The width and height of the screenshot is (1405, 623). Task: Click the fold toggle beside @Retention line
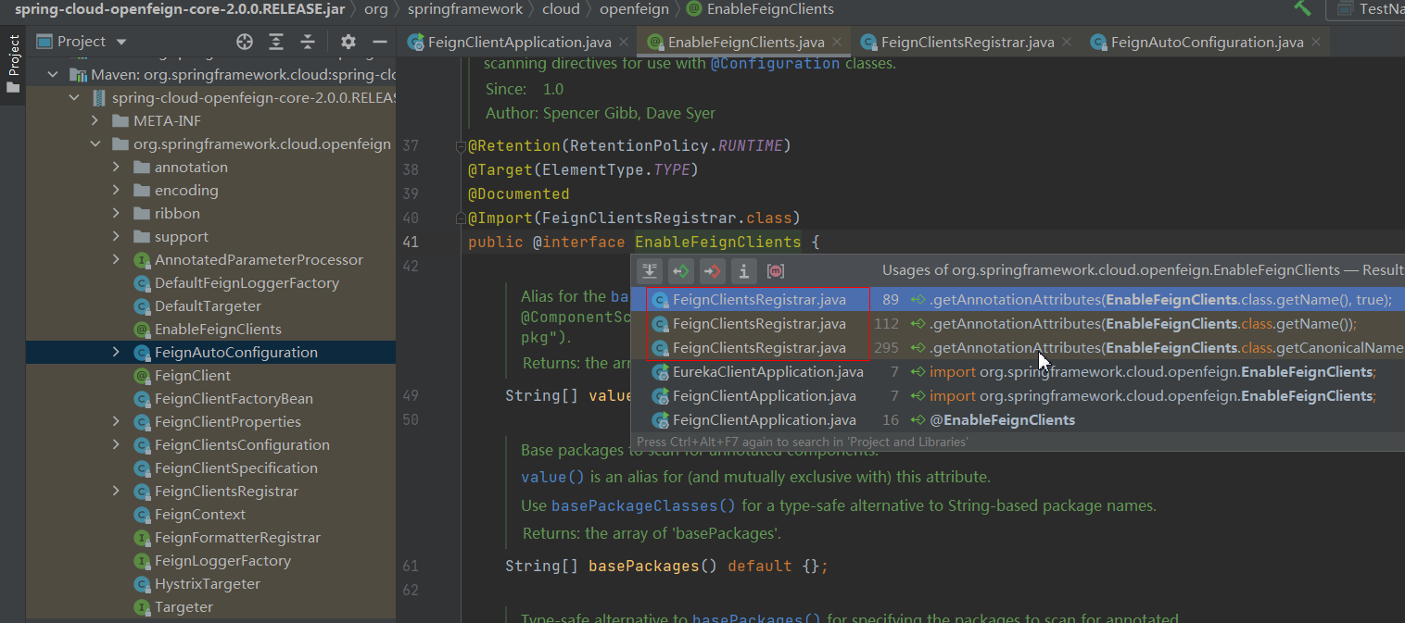[461, 146]
